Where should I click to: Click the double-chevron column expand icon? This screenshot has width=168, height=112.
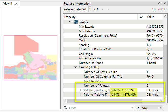click(141, 17)
